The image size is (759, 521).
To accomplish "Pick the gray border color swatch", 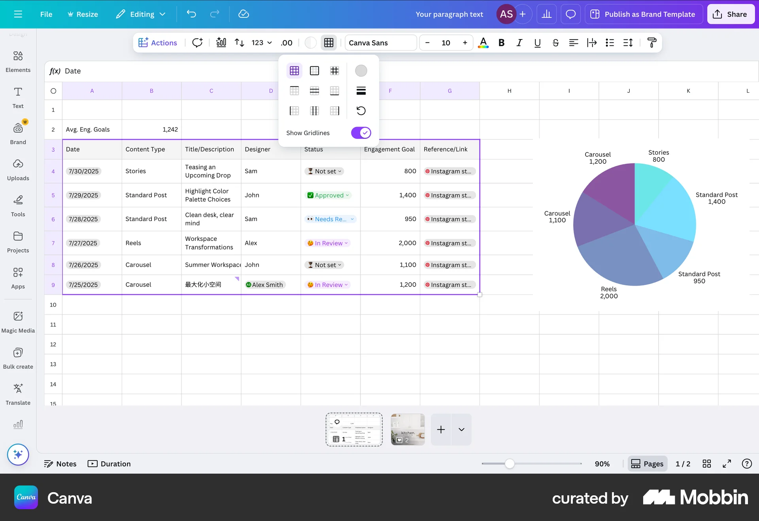I will coord(361,71).
